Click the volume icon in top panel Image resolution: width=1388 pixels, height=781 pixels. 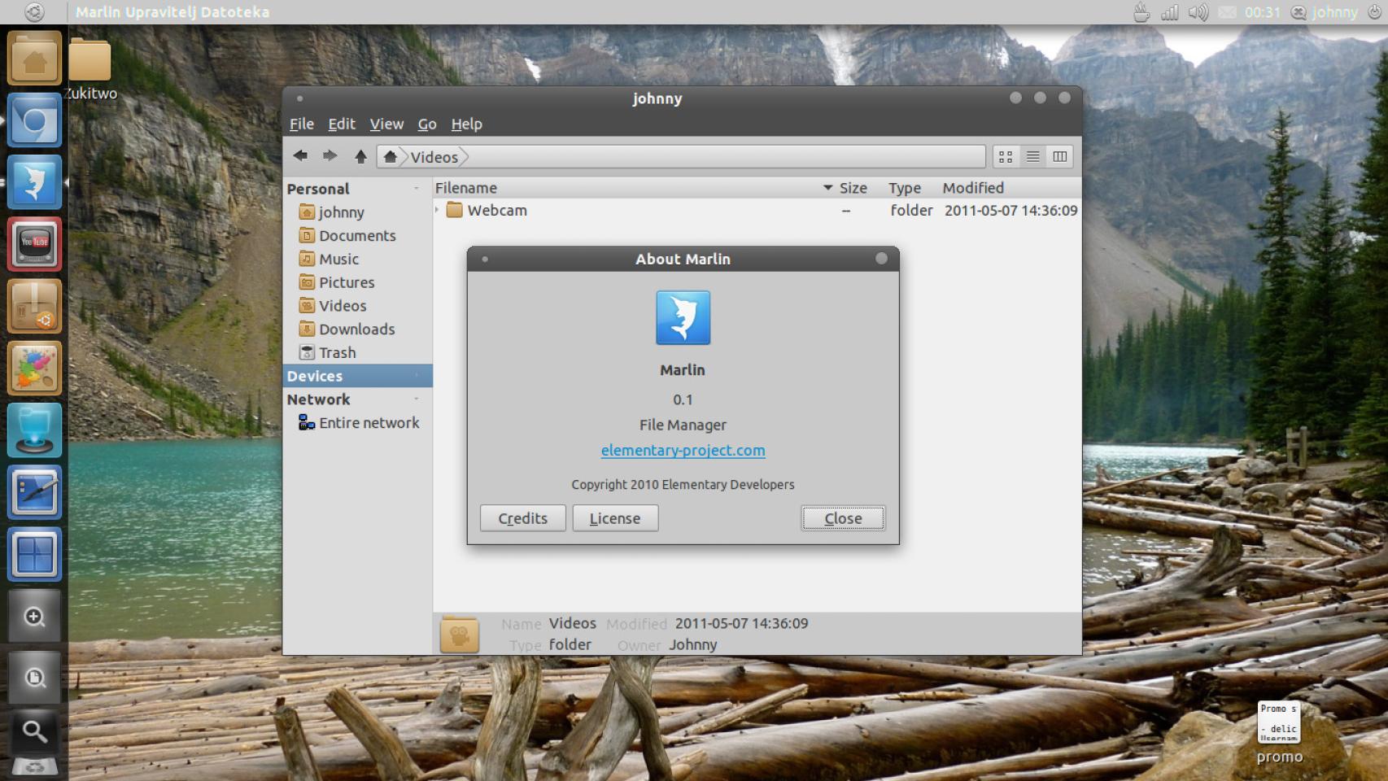[1197, 12]
